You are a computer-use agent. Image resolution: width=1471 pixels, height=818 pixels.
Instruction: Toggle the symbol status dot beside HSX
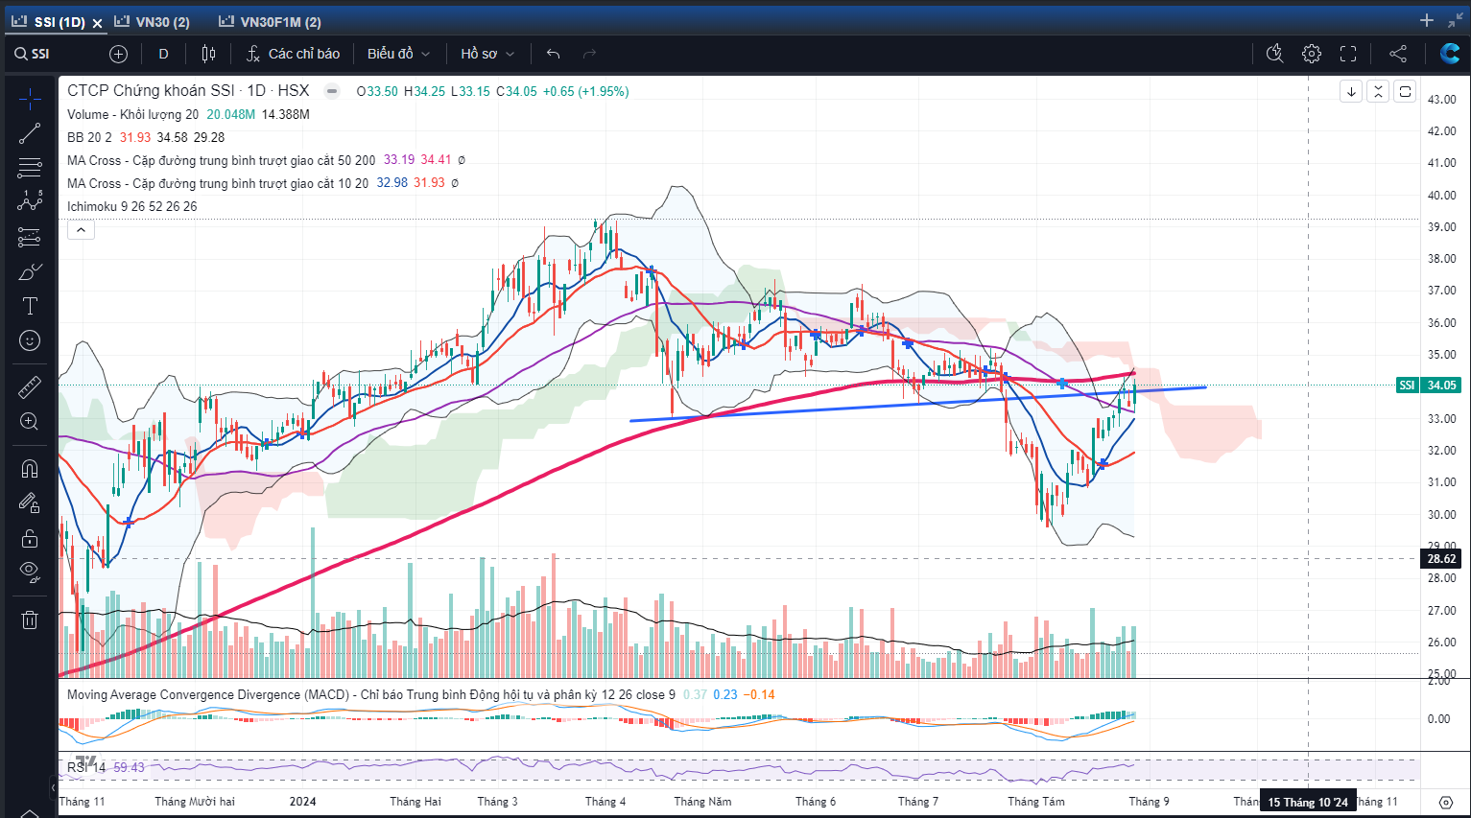coord(332,91)
